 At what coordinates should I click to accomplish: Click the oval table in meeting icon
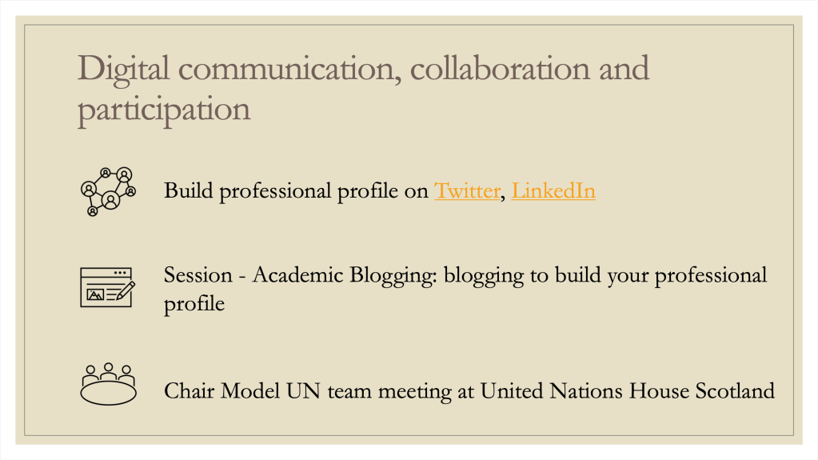[x=108, y=394]
